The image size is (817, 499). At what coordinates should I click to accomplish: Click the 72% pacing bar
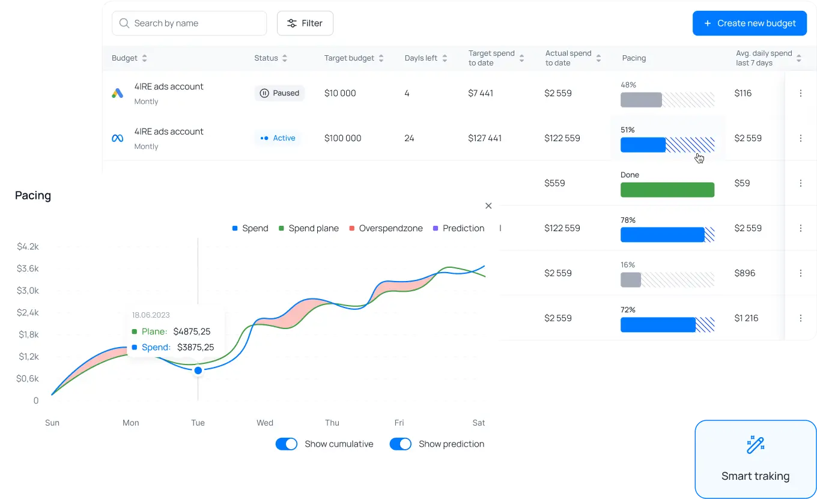(x=667, y=325)
